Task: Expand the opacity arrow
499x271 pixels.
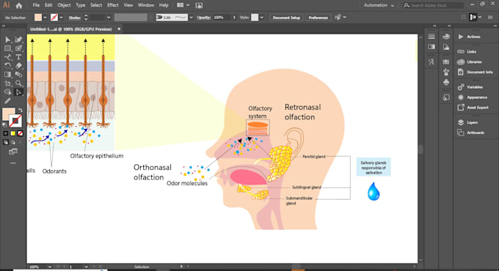Action: coord(235,18)
